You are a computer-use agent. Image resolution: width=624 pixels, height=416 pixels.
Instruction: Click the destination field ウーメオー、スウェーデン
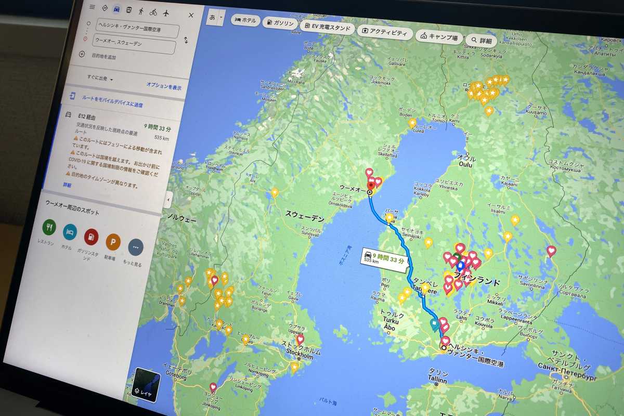(x=134, y=44)
